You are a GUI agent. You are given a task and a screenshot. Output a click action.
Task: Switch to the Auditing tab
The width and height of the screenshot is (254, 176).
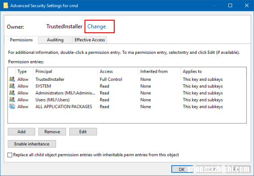click(x=55, y=40)
